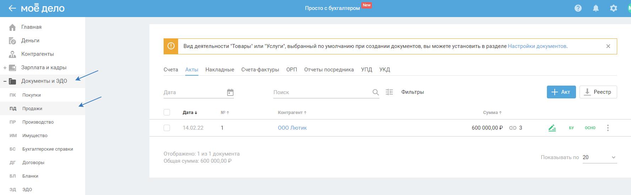Switch to the Счета-фактуры tab
Screen dimensions: 631x195
260,70
